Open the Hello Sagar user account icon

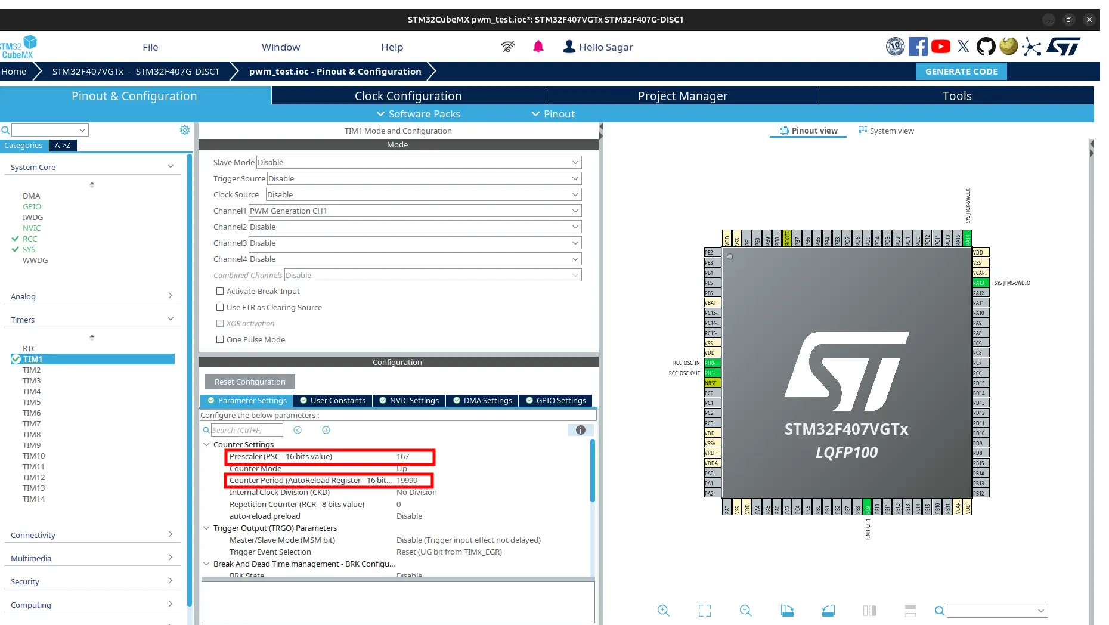pos(569,47)
